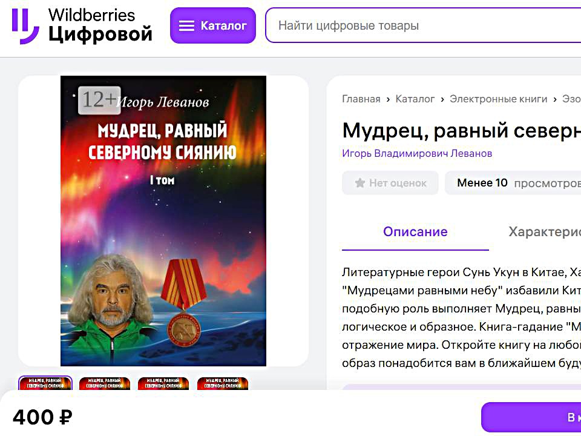Click the star icon in Нет оценок

click(359, 183)
